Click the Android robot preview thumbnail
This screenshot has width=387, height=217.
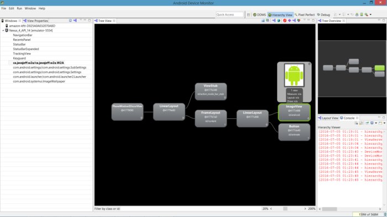point(294,75)
